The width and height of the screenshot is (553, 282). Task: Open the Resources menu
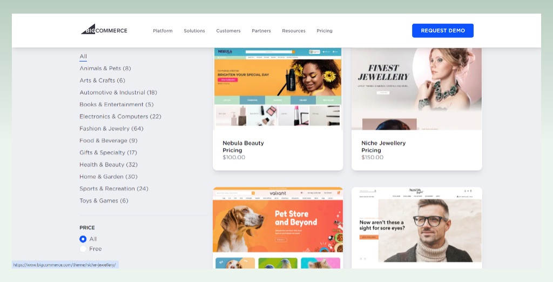click(x=294, y=31)
